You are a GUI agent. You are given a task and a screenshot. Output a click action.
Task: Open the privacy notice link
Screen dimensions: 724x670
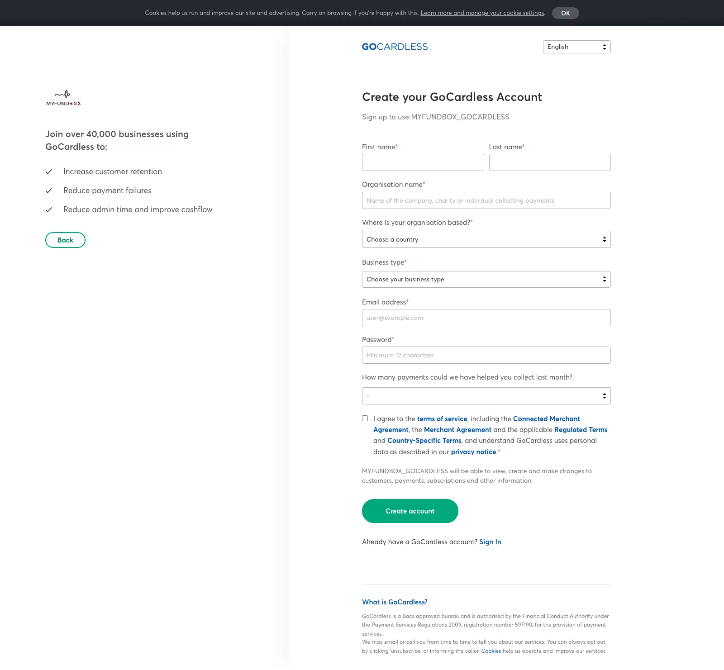pyautogui.click(x=473, y=452)
